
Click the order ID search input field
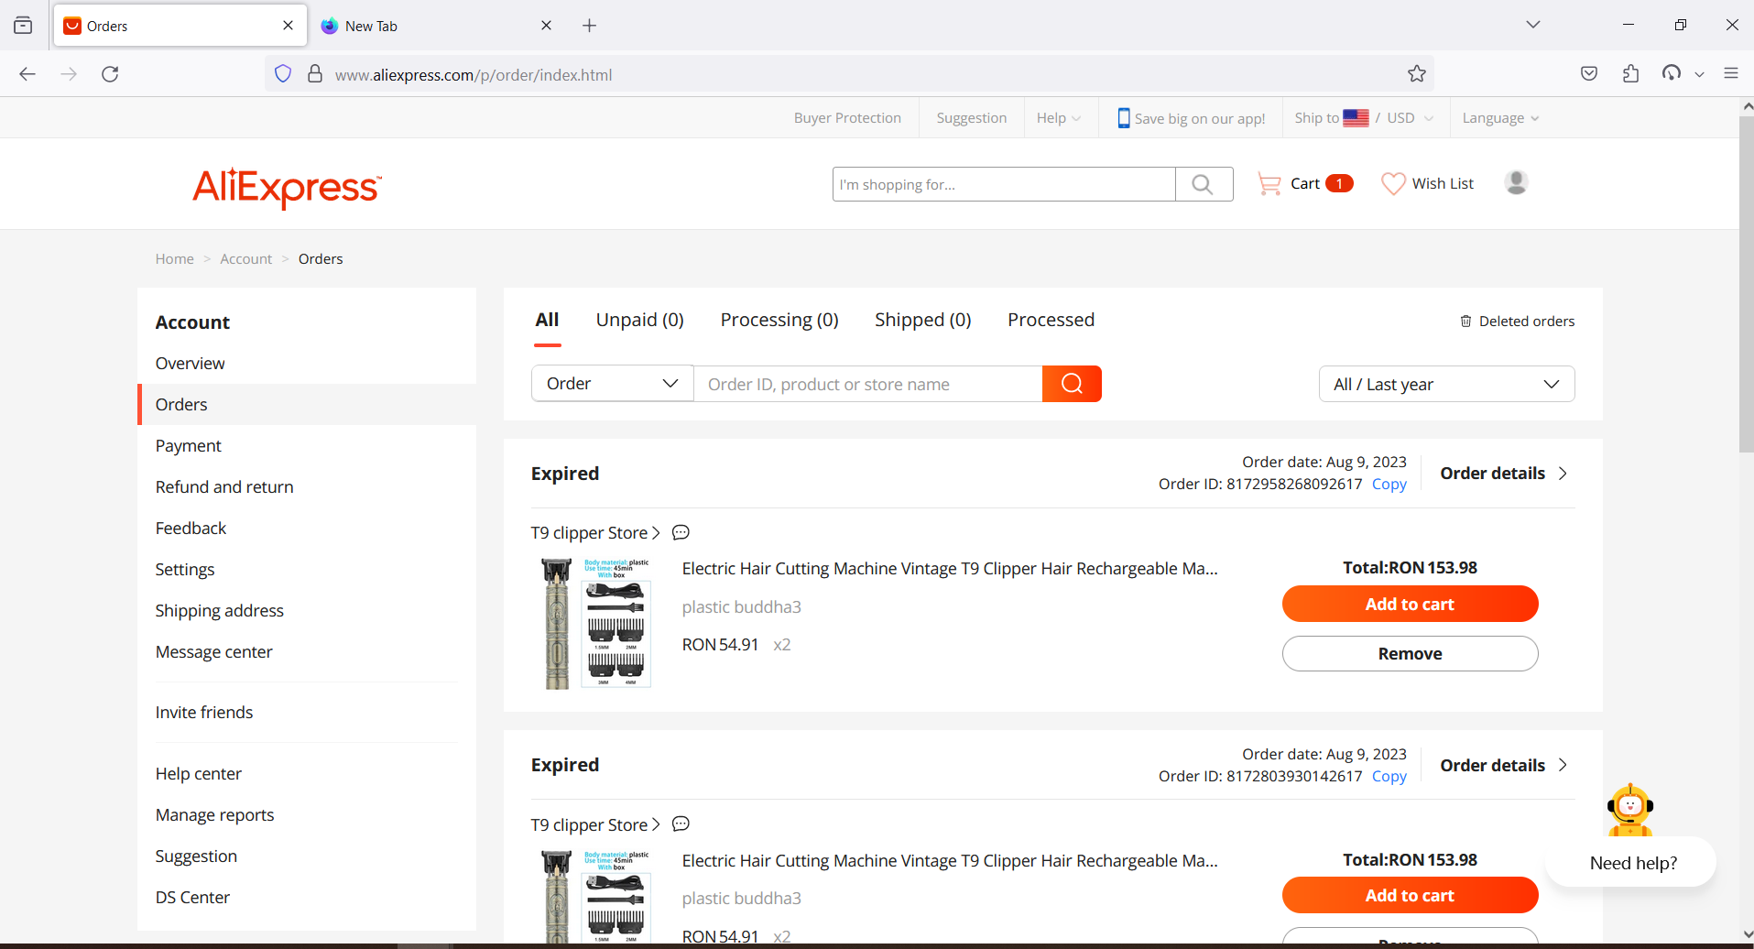867,383
